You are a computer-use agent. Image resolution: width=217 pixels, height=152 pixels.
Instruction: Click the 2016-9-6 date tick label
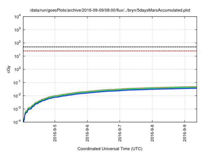pos(87,133)
